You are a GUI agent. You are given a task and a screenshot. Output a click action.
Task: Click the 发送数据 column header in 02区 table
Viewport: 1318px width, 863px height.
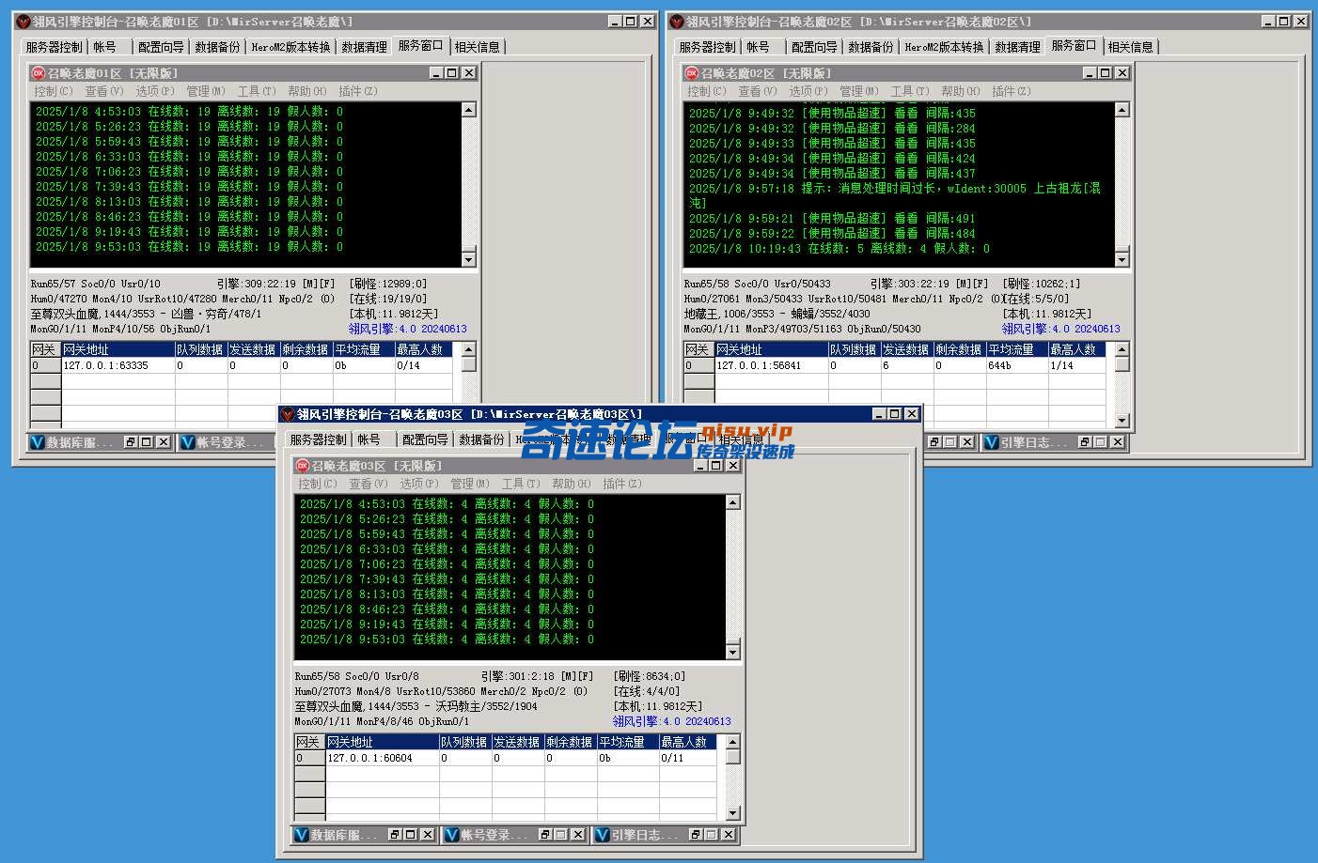(906, 349)
